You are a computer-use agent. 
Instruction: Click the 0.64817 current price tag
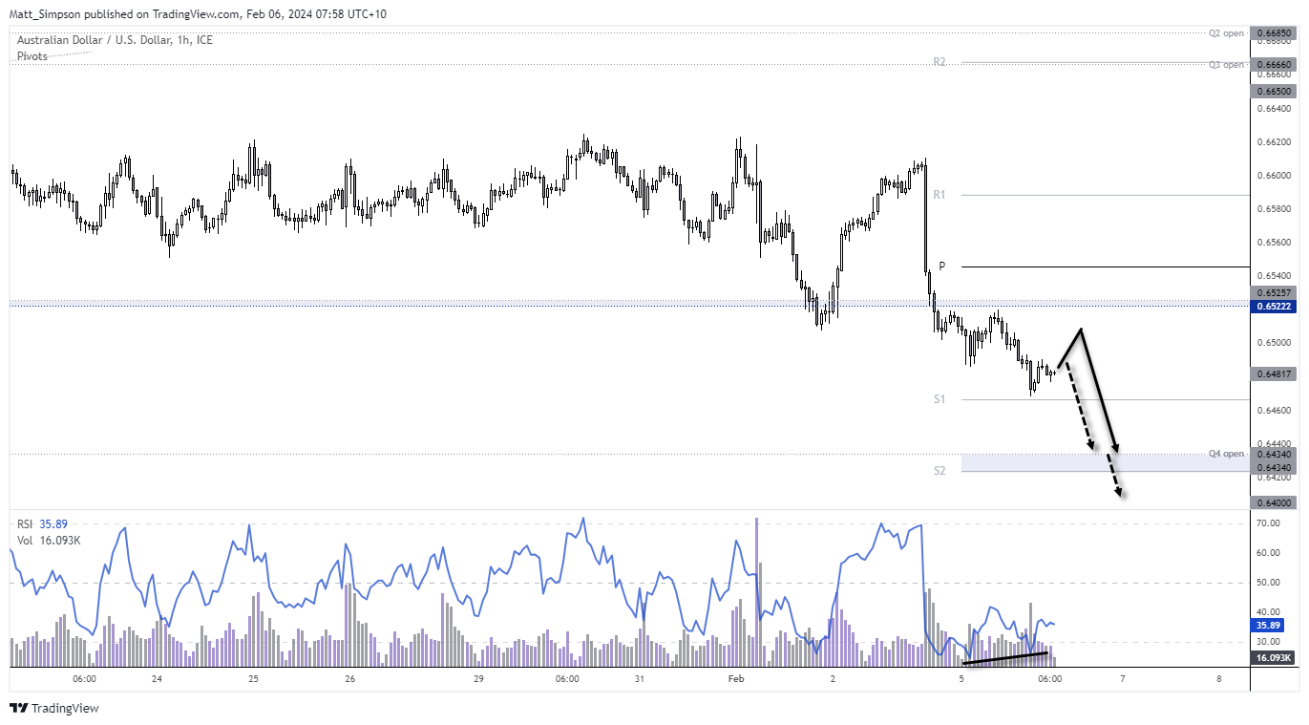[1275, 373]
